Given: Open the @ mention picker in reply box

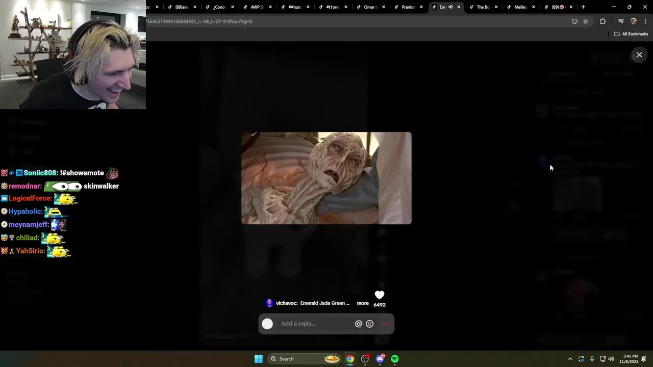Looking at the screenshot, I should coord(359,324).
